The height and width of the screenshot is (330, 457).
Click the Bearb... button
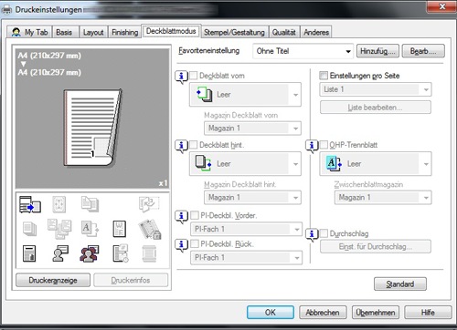(x=423, y=51)
